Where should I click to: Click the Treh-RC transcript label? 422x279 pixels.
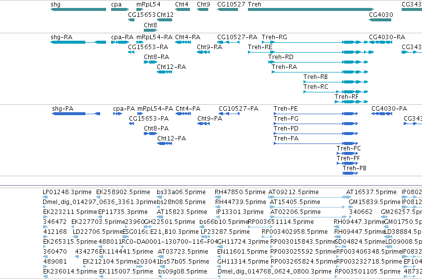pos(316,87)
